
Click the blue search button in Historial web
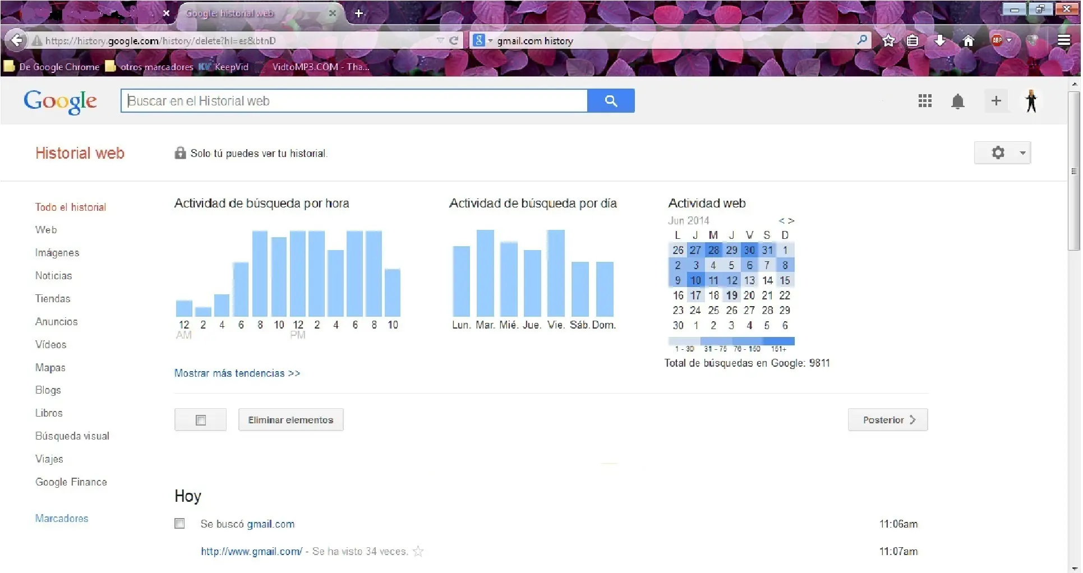[x=611, y=101]
